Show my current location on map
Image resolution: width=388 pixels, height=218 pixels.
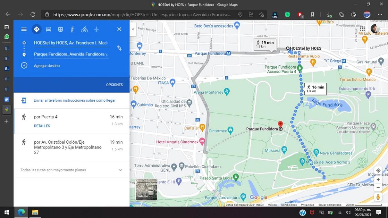378,171
